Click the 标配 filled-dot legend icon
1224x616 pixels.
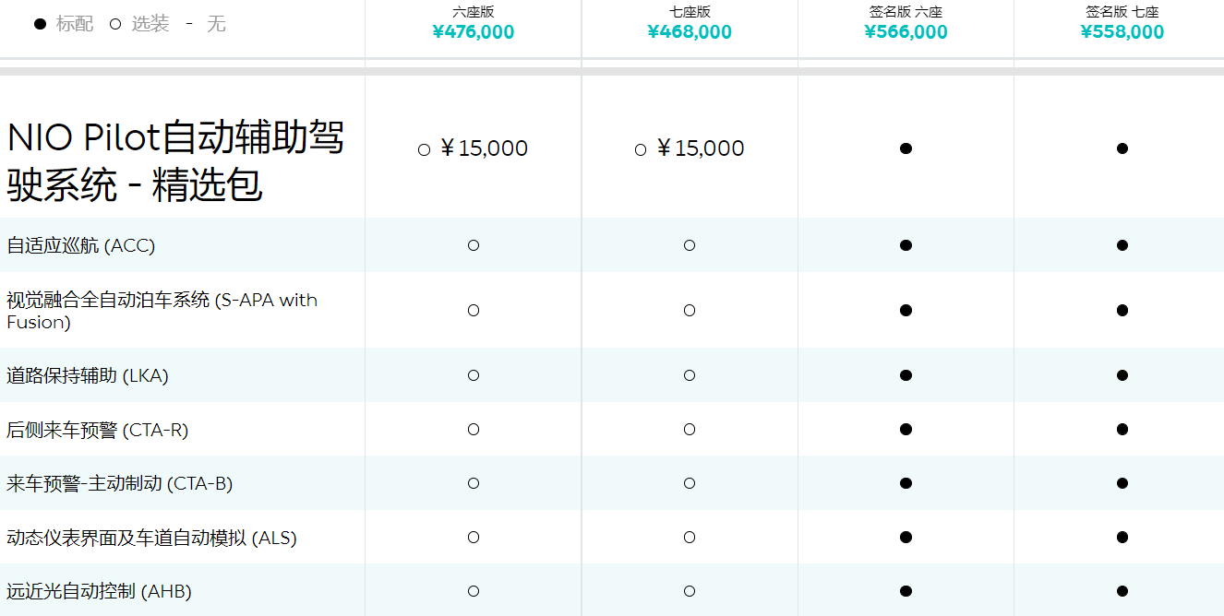click(x=40, y=24)
